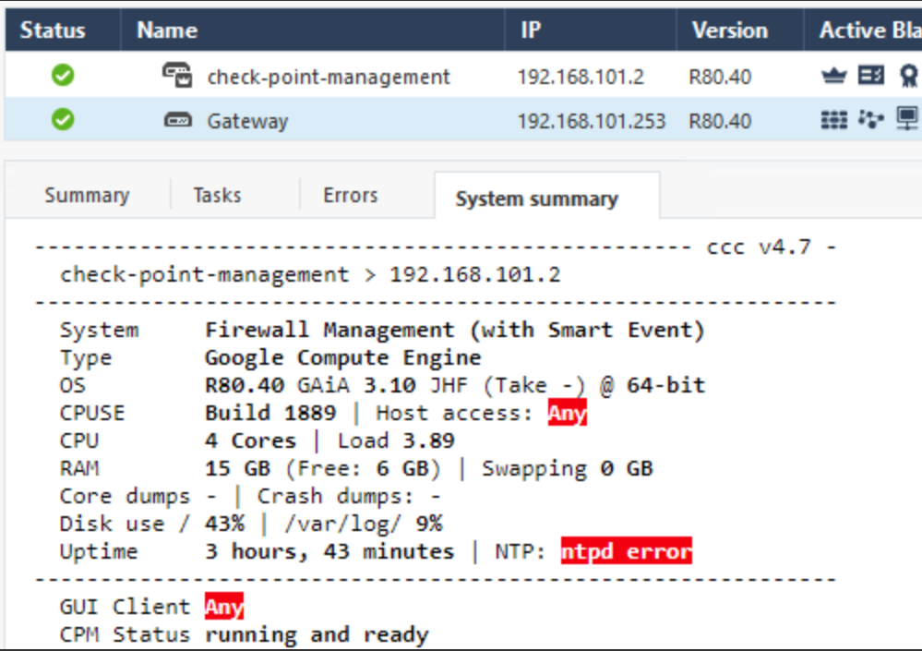The width and height of the screenshot is (922, 651).
Task: Click the red 'ntpd error' NTP status
Action: coord(627,551)
